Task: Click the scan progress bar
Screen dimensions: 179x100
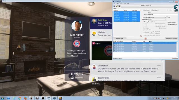Action: [x=147, y=7]
